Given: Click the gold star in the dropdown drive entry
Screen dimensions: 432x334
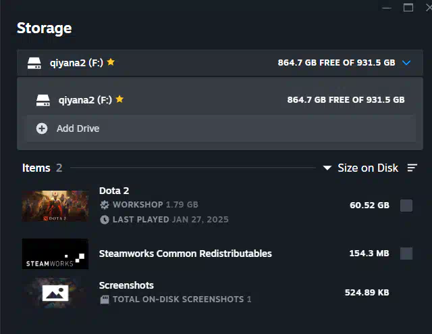Looking at the screenshot, I should pos(119,99).
